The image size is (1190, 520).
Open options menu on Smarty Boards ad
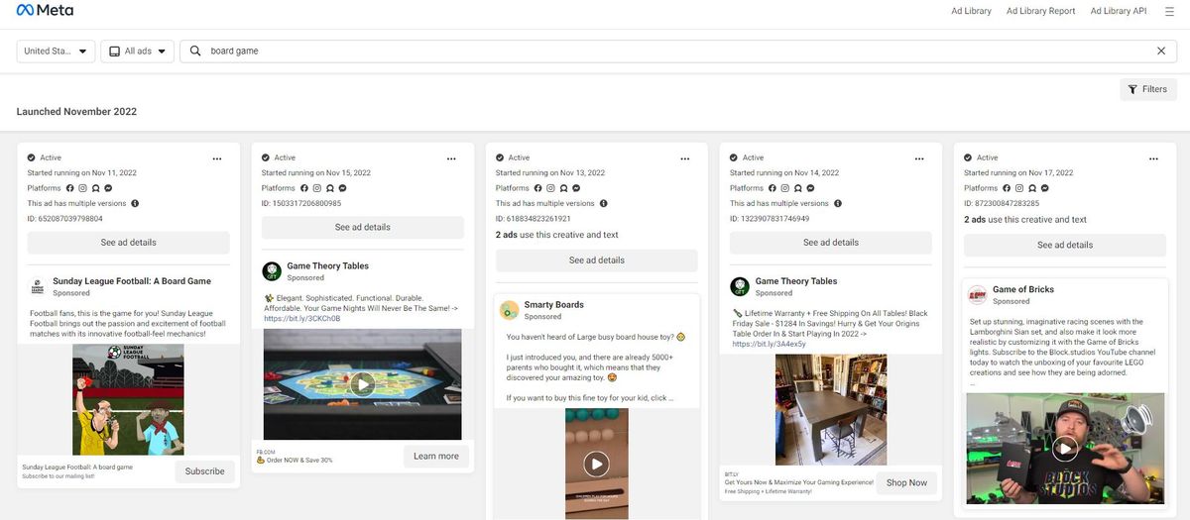coord(685,157)
